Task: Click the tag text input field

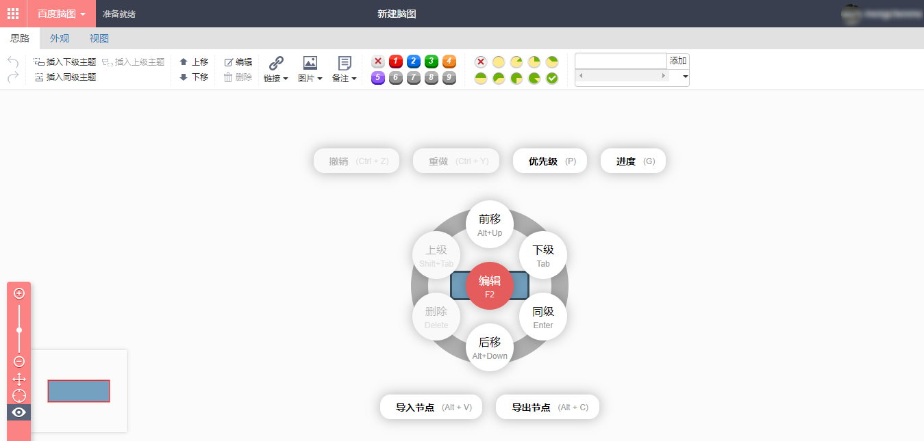Action: coord(621,61)
